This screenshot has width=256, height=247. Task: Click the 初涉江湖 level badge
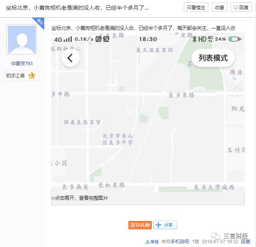[x=22, y=76]
